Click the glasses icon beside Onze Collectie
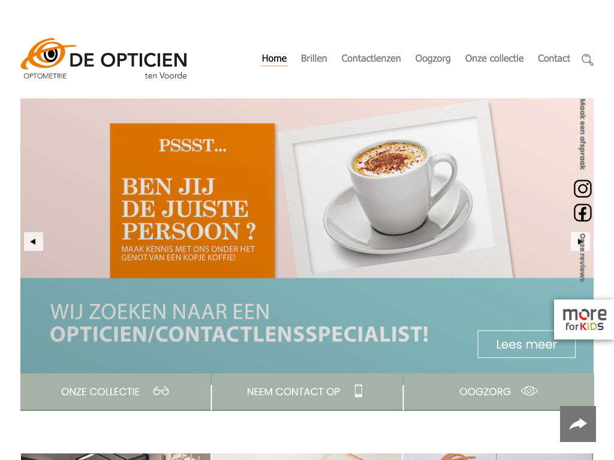 tap(161, 391)
